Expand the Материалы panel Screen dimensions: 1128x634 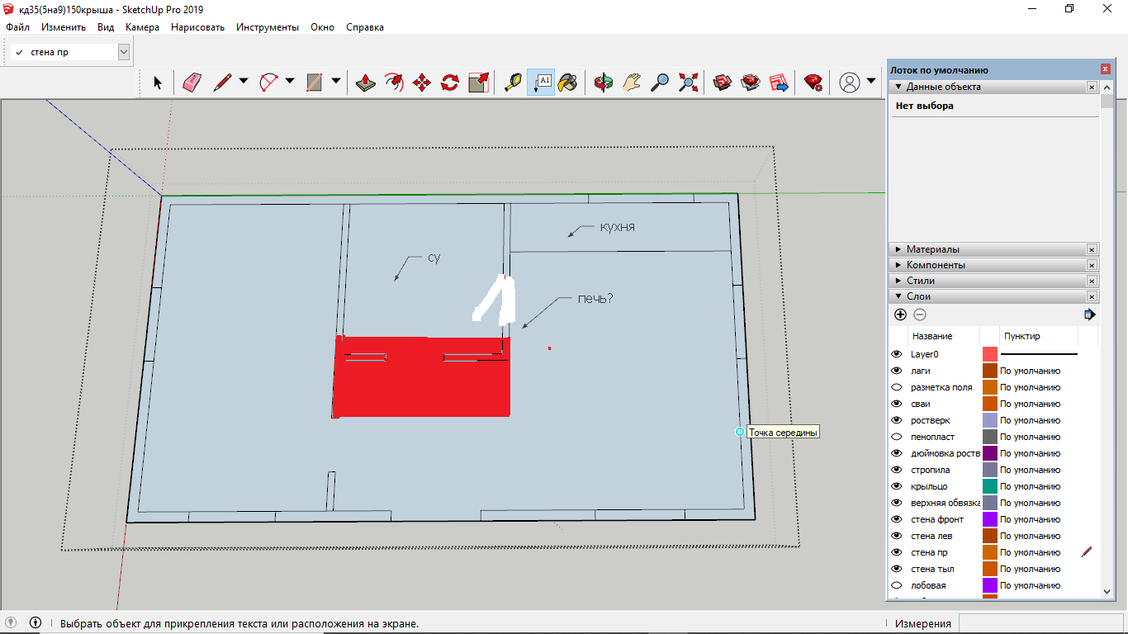(x=932, y=249)
